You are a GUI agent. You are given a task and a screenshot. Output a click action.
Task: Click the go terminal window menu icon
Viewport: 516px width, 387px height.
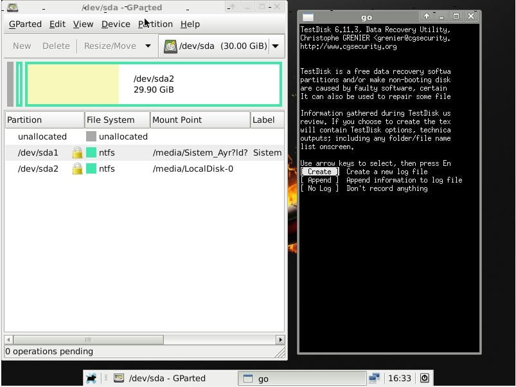coord(308,17)
